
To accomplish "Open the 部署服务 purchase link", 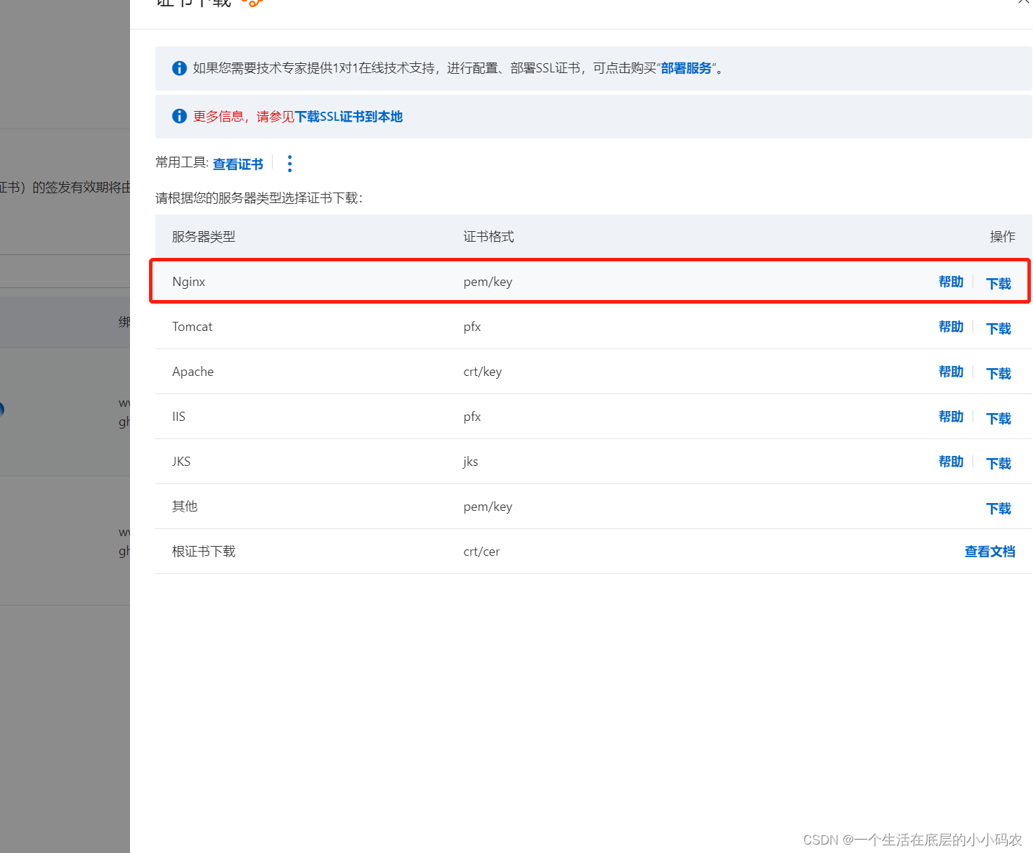I will [x=686, y=68].
